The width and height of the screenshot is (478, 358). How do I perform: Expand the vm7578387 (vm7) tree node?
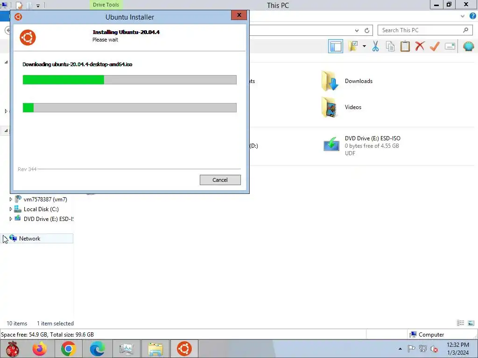[11, 200]
